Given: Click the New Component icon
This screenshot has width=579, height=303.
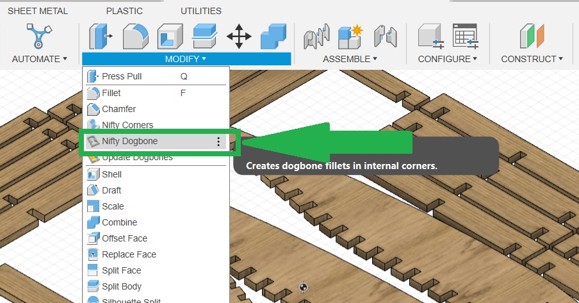Looking at the screenshot, I should click(x=350, y=36).
